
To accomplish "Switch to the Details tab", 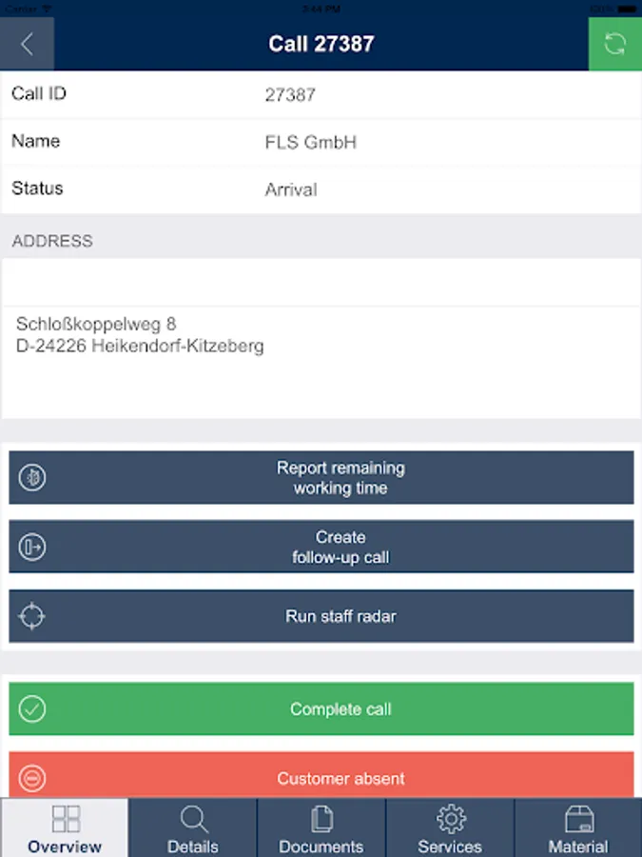I will (193, 828).
